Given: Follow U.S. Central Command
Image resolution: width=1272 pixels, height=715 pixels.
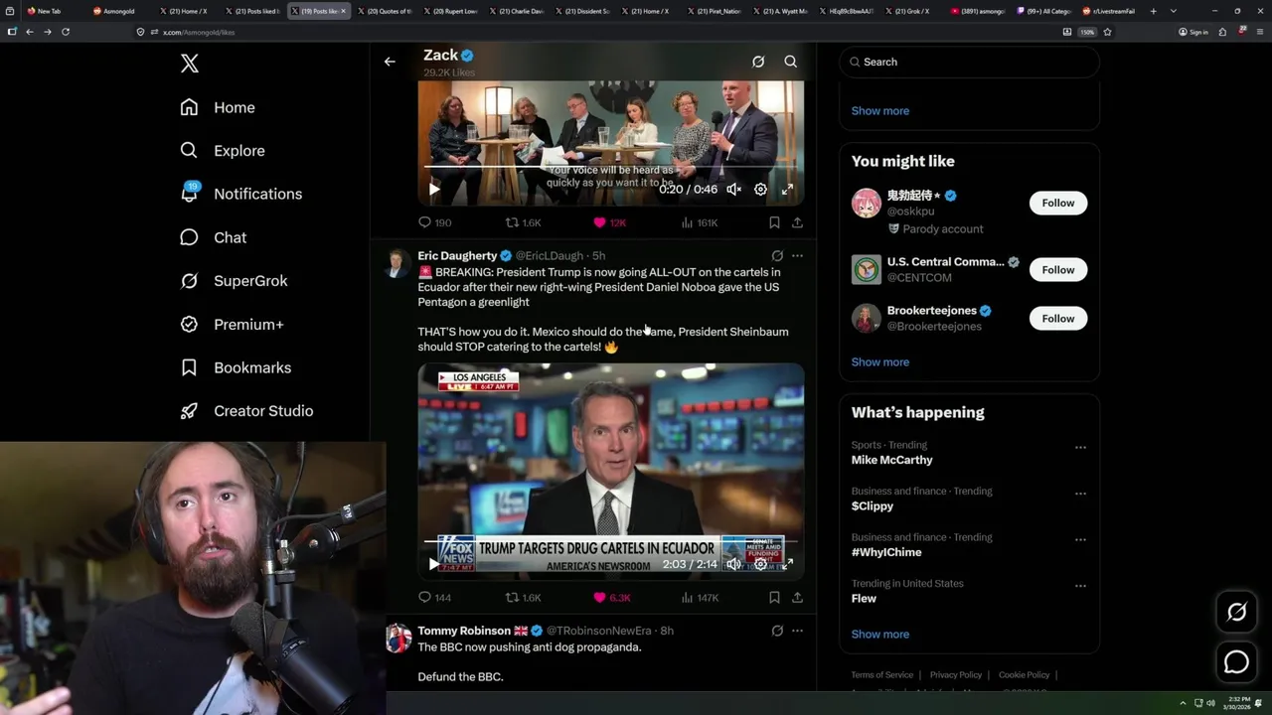Looking at the screenshot, I should [1058, 270].
